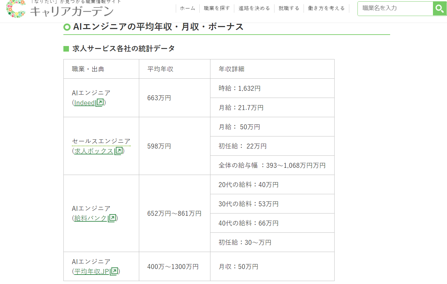This screenshot has width=447, height=284.
Task: Click the dotted-underlined セールスエンジニア term
Action: pos(101,141)
